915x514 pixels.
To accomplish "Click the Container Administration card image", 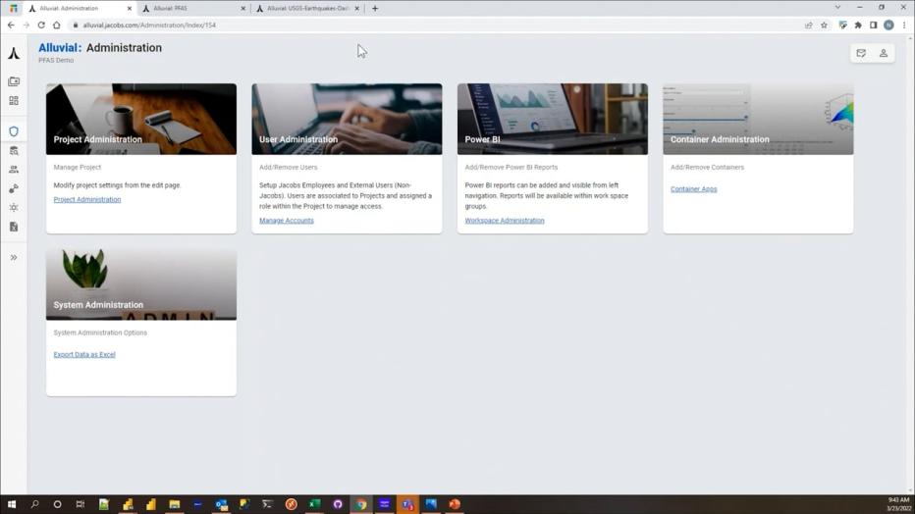I will tap(758, 119).
